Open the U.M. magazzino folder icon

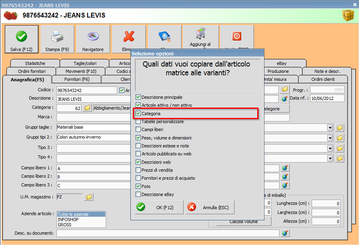[x=89, y=197]
